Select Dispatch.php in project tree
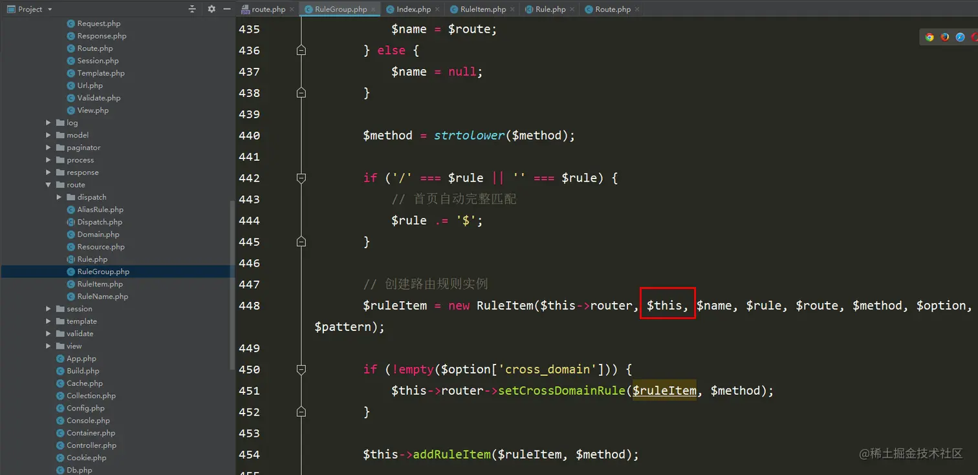 point(94,222)
